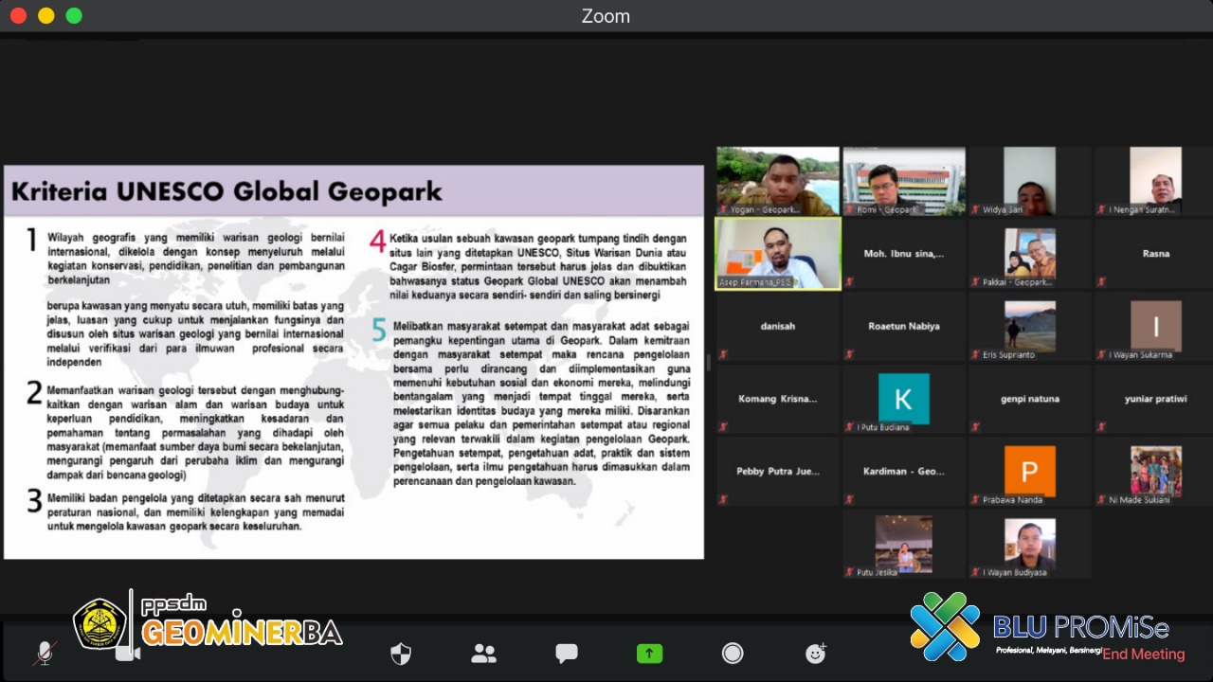Click the muted mic icon on Widya Sari's tile
Image resolution: width=1213 pixels, height=682 pixels.
click(975, 209)
